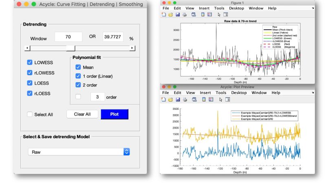326x183 pixels.
Task: Click the Window size field showing 70
Action: click(x=68, y=37)
